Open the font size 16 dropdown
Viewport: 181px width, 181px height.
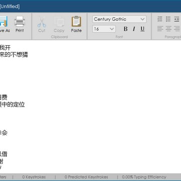[x=104, y=29]
